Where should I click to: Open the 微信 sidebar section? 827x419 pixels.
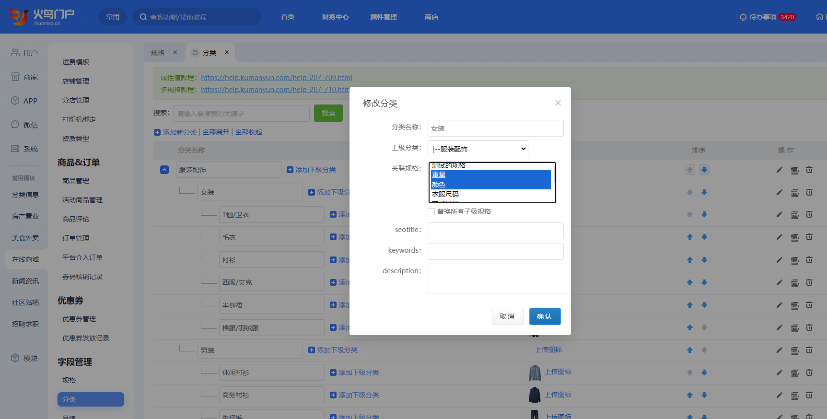click(24, 125)
